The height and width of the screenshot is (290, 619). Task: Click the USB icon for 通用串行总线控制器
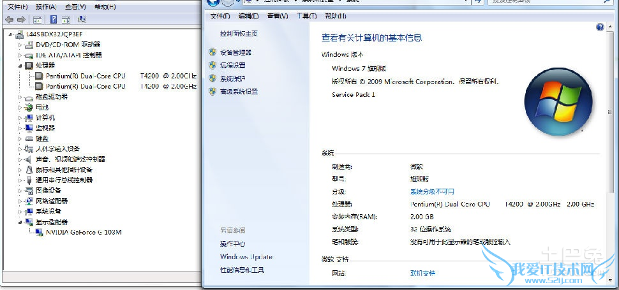point(29,180)
